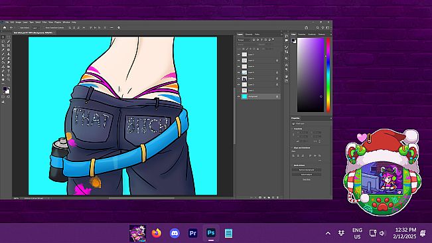432x243 pixels.
Task: Open Photoshop from the Windows taskbar
Action: coord(211,233)
